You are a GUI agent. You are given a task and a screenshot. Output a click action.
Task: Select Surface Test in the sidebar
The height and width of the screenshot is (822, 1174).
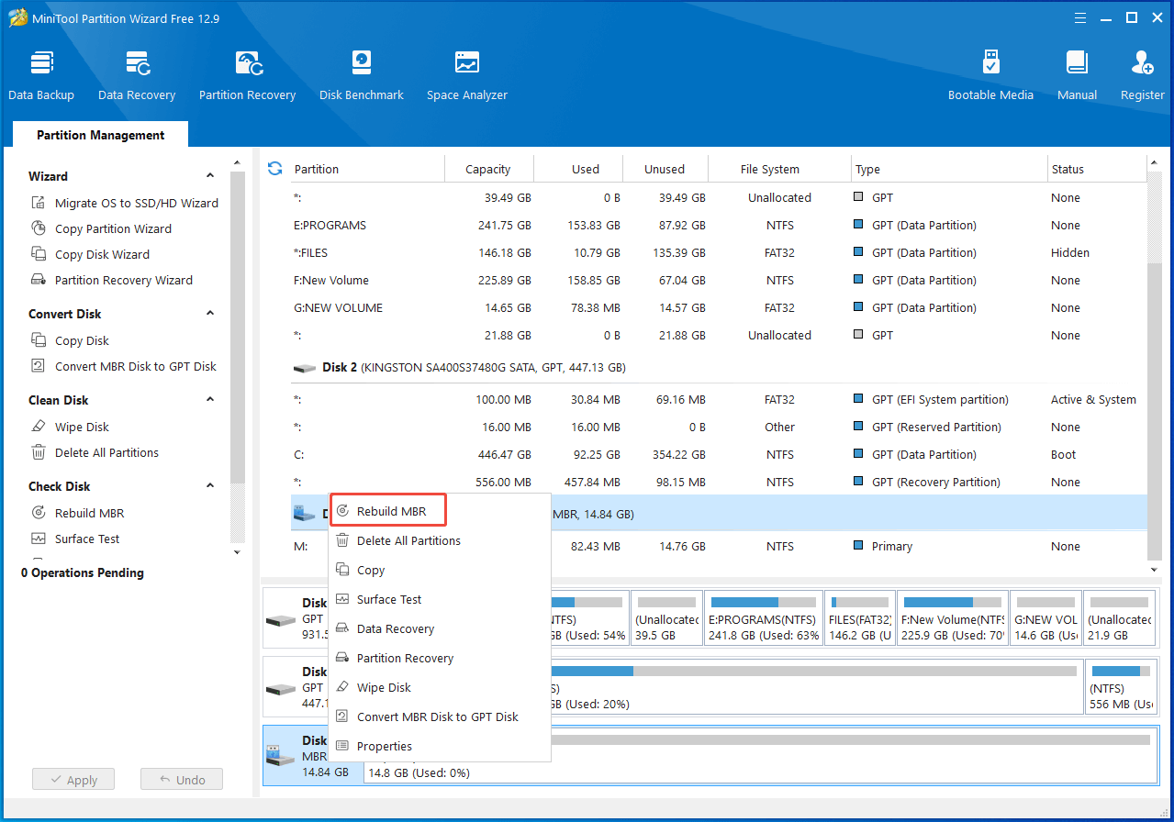coord(75,539)
